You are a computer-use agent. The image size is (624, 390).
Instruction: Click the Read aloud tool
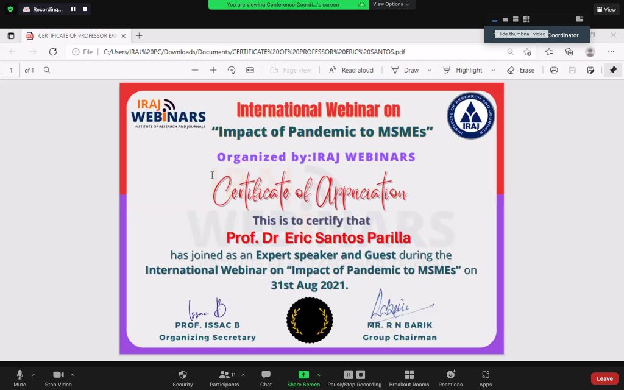point(351,70)
